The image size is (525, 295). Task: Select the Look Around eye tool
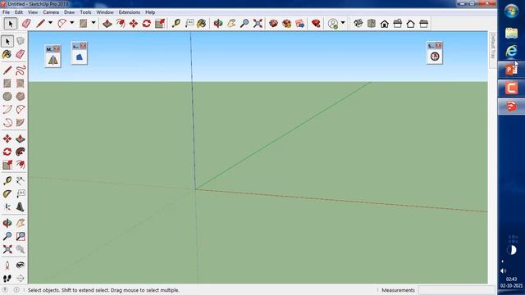coord(20,265)
